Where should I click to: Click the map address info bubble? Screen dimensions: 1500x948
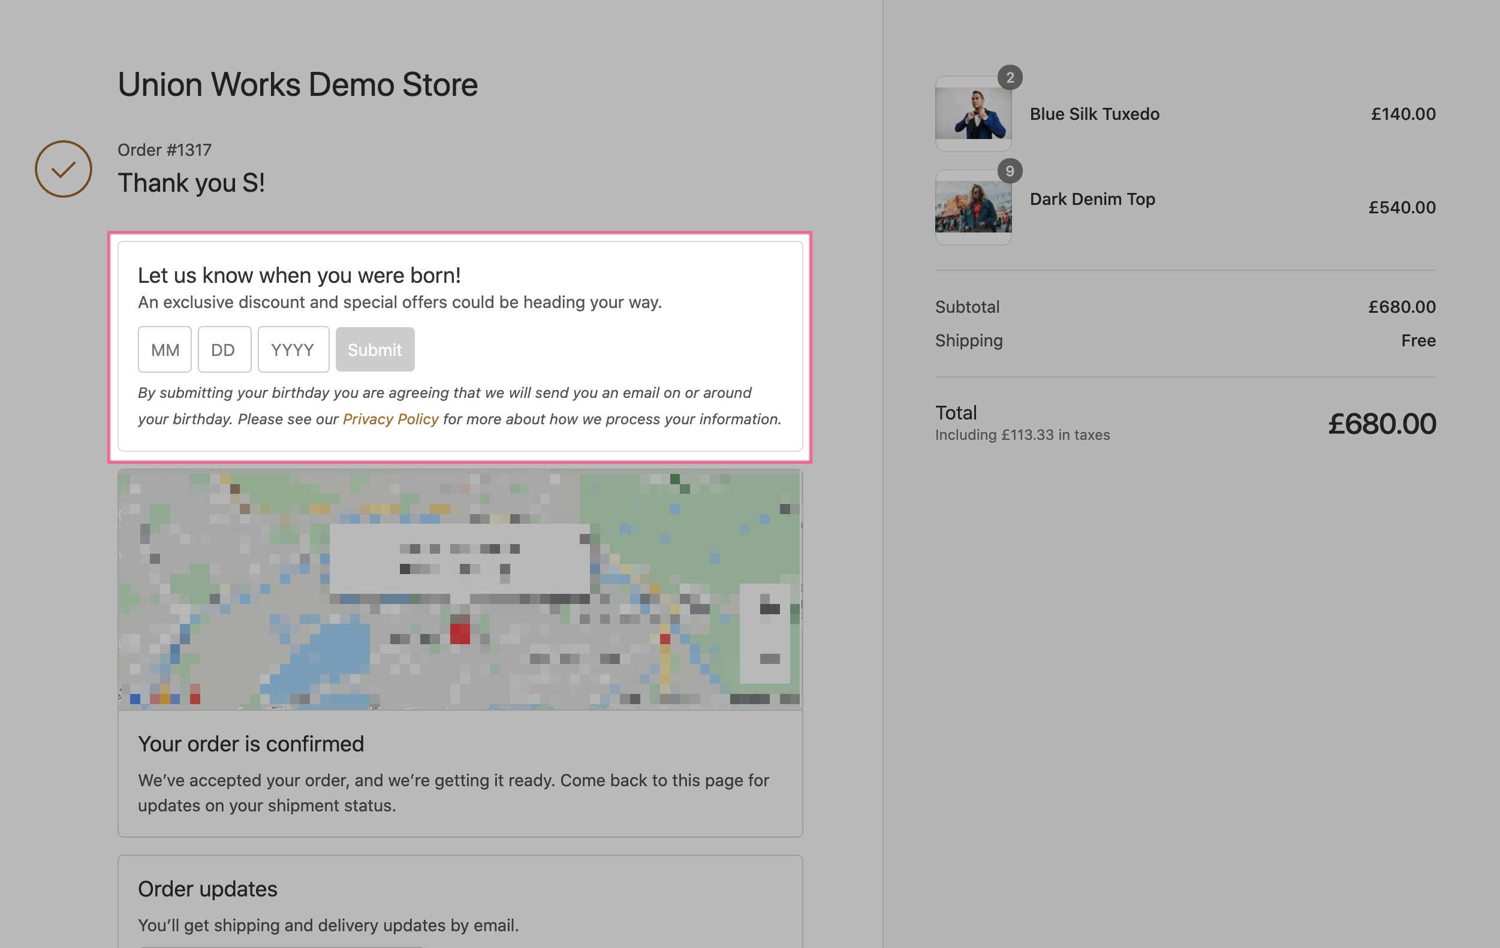(459, 558)
